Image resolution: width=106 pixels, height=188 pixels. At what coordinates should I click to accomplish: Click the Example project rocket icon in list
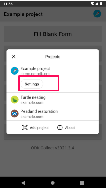[15, 71]
